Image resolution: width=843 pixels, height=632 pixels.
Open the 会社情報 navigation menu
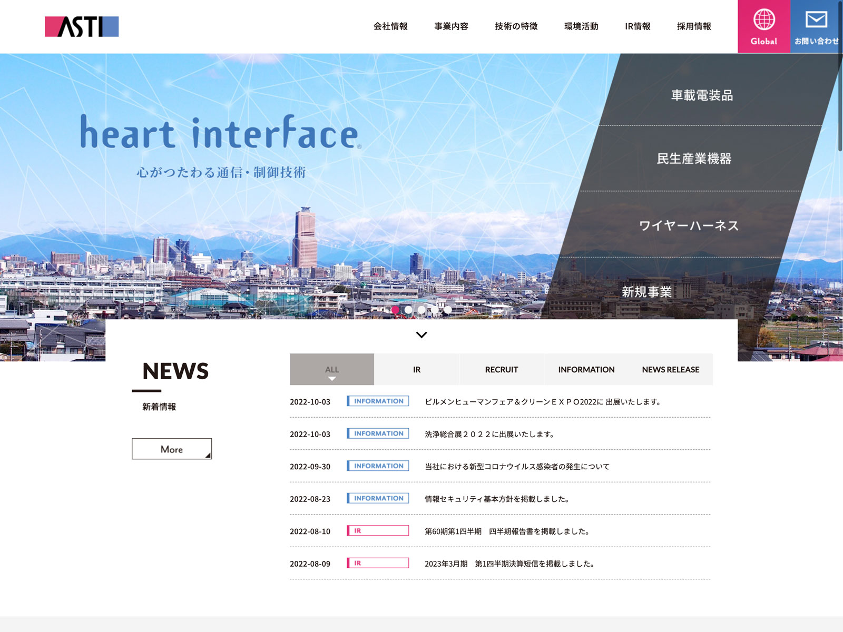tap(390, 26)
